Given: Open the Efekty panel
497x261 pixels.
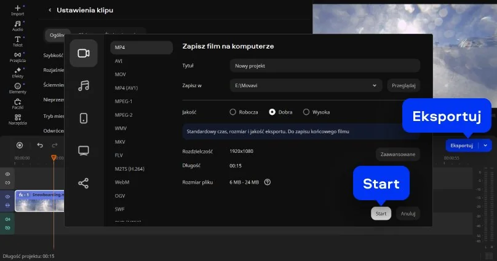Looking at the screenshot, I should (18, 72).
